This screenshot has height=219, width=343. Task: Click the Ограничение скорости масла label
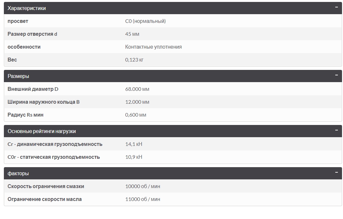pos(45,199)
